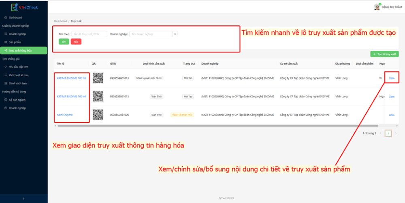Collapse the sidebar using the bottom chevron
This screenshot has width=405, height=203.
(x=23, y=199)
